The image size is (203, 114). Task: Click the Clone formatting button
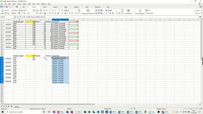pyautogui.click(x=14, y=10)
